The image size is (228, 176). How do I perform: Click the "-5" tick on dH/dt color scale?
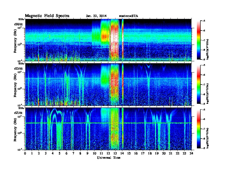coord(204,21)
